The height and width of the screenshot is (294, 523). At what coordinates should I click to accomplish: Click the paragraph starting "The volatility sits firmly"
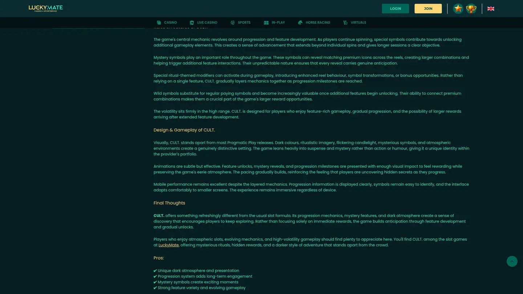pos(308,114)
